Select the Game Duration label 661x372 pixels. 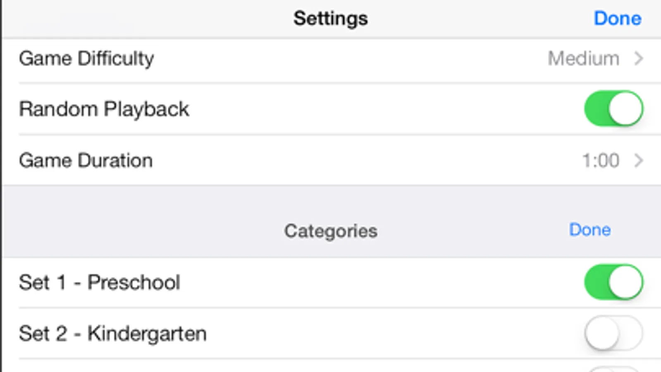86,160
